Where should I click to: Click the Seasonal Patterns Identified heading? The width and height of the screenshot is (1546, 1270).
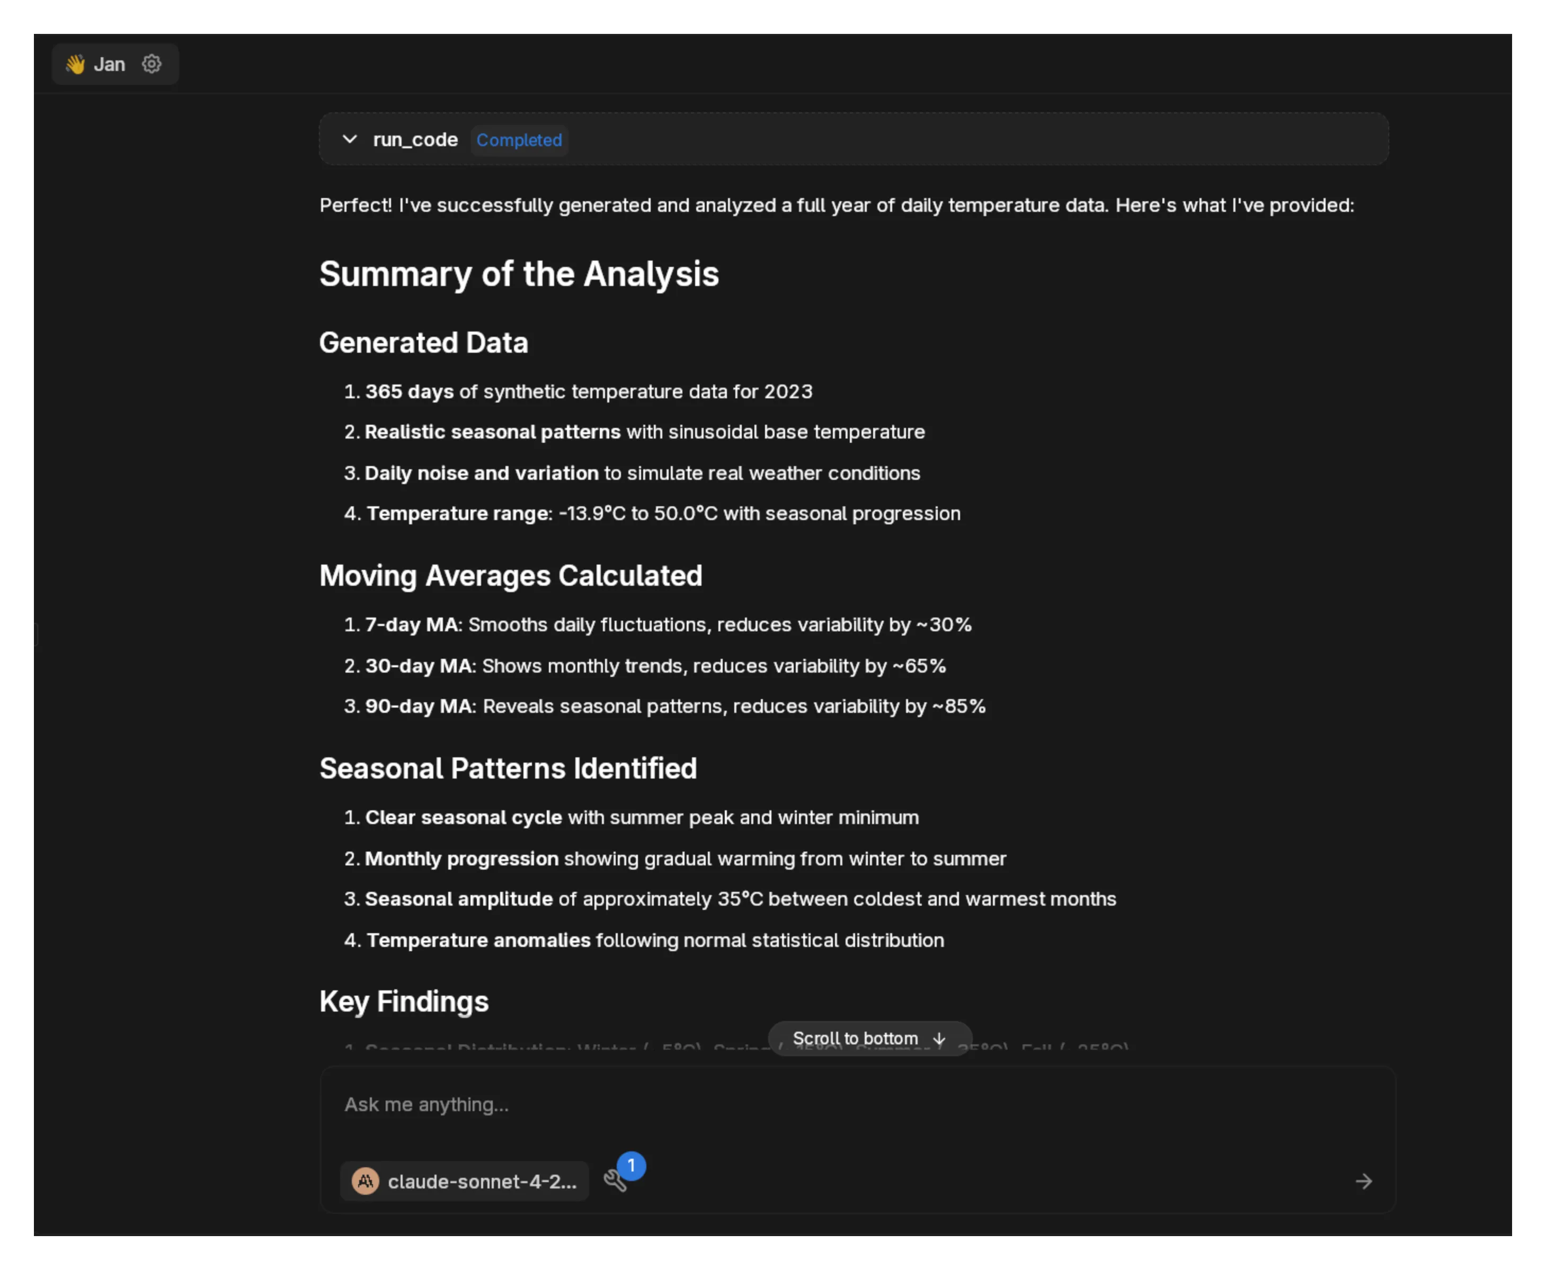[x=508, y=768]
